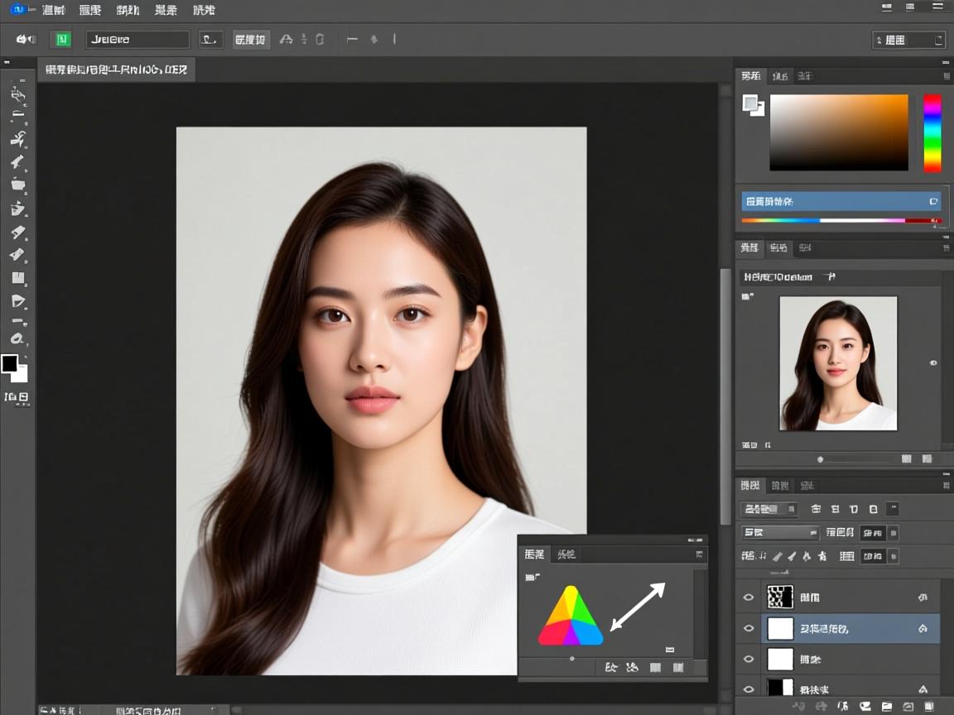Click the green icon in the options bar
Screen dimensions: 954x715
60,39
